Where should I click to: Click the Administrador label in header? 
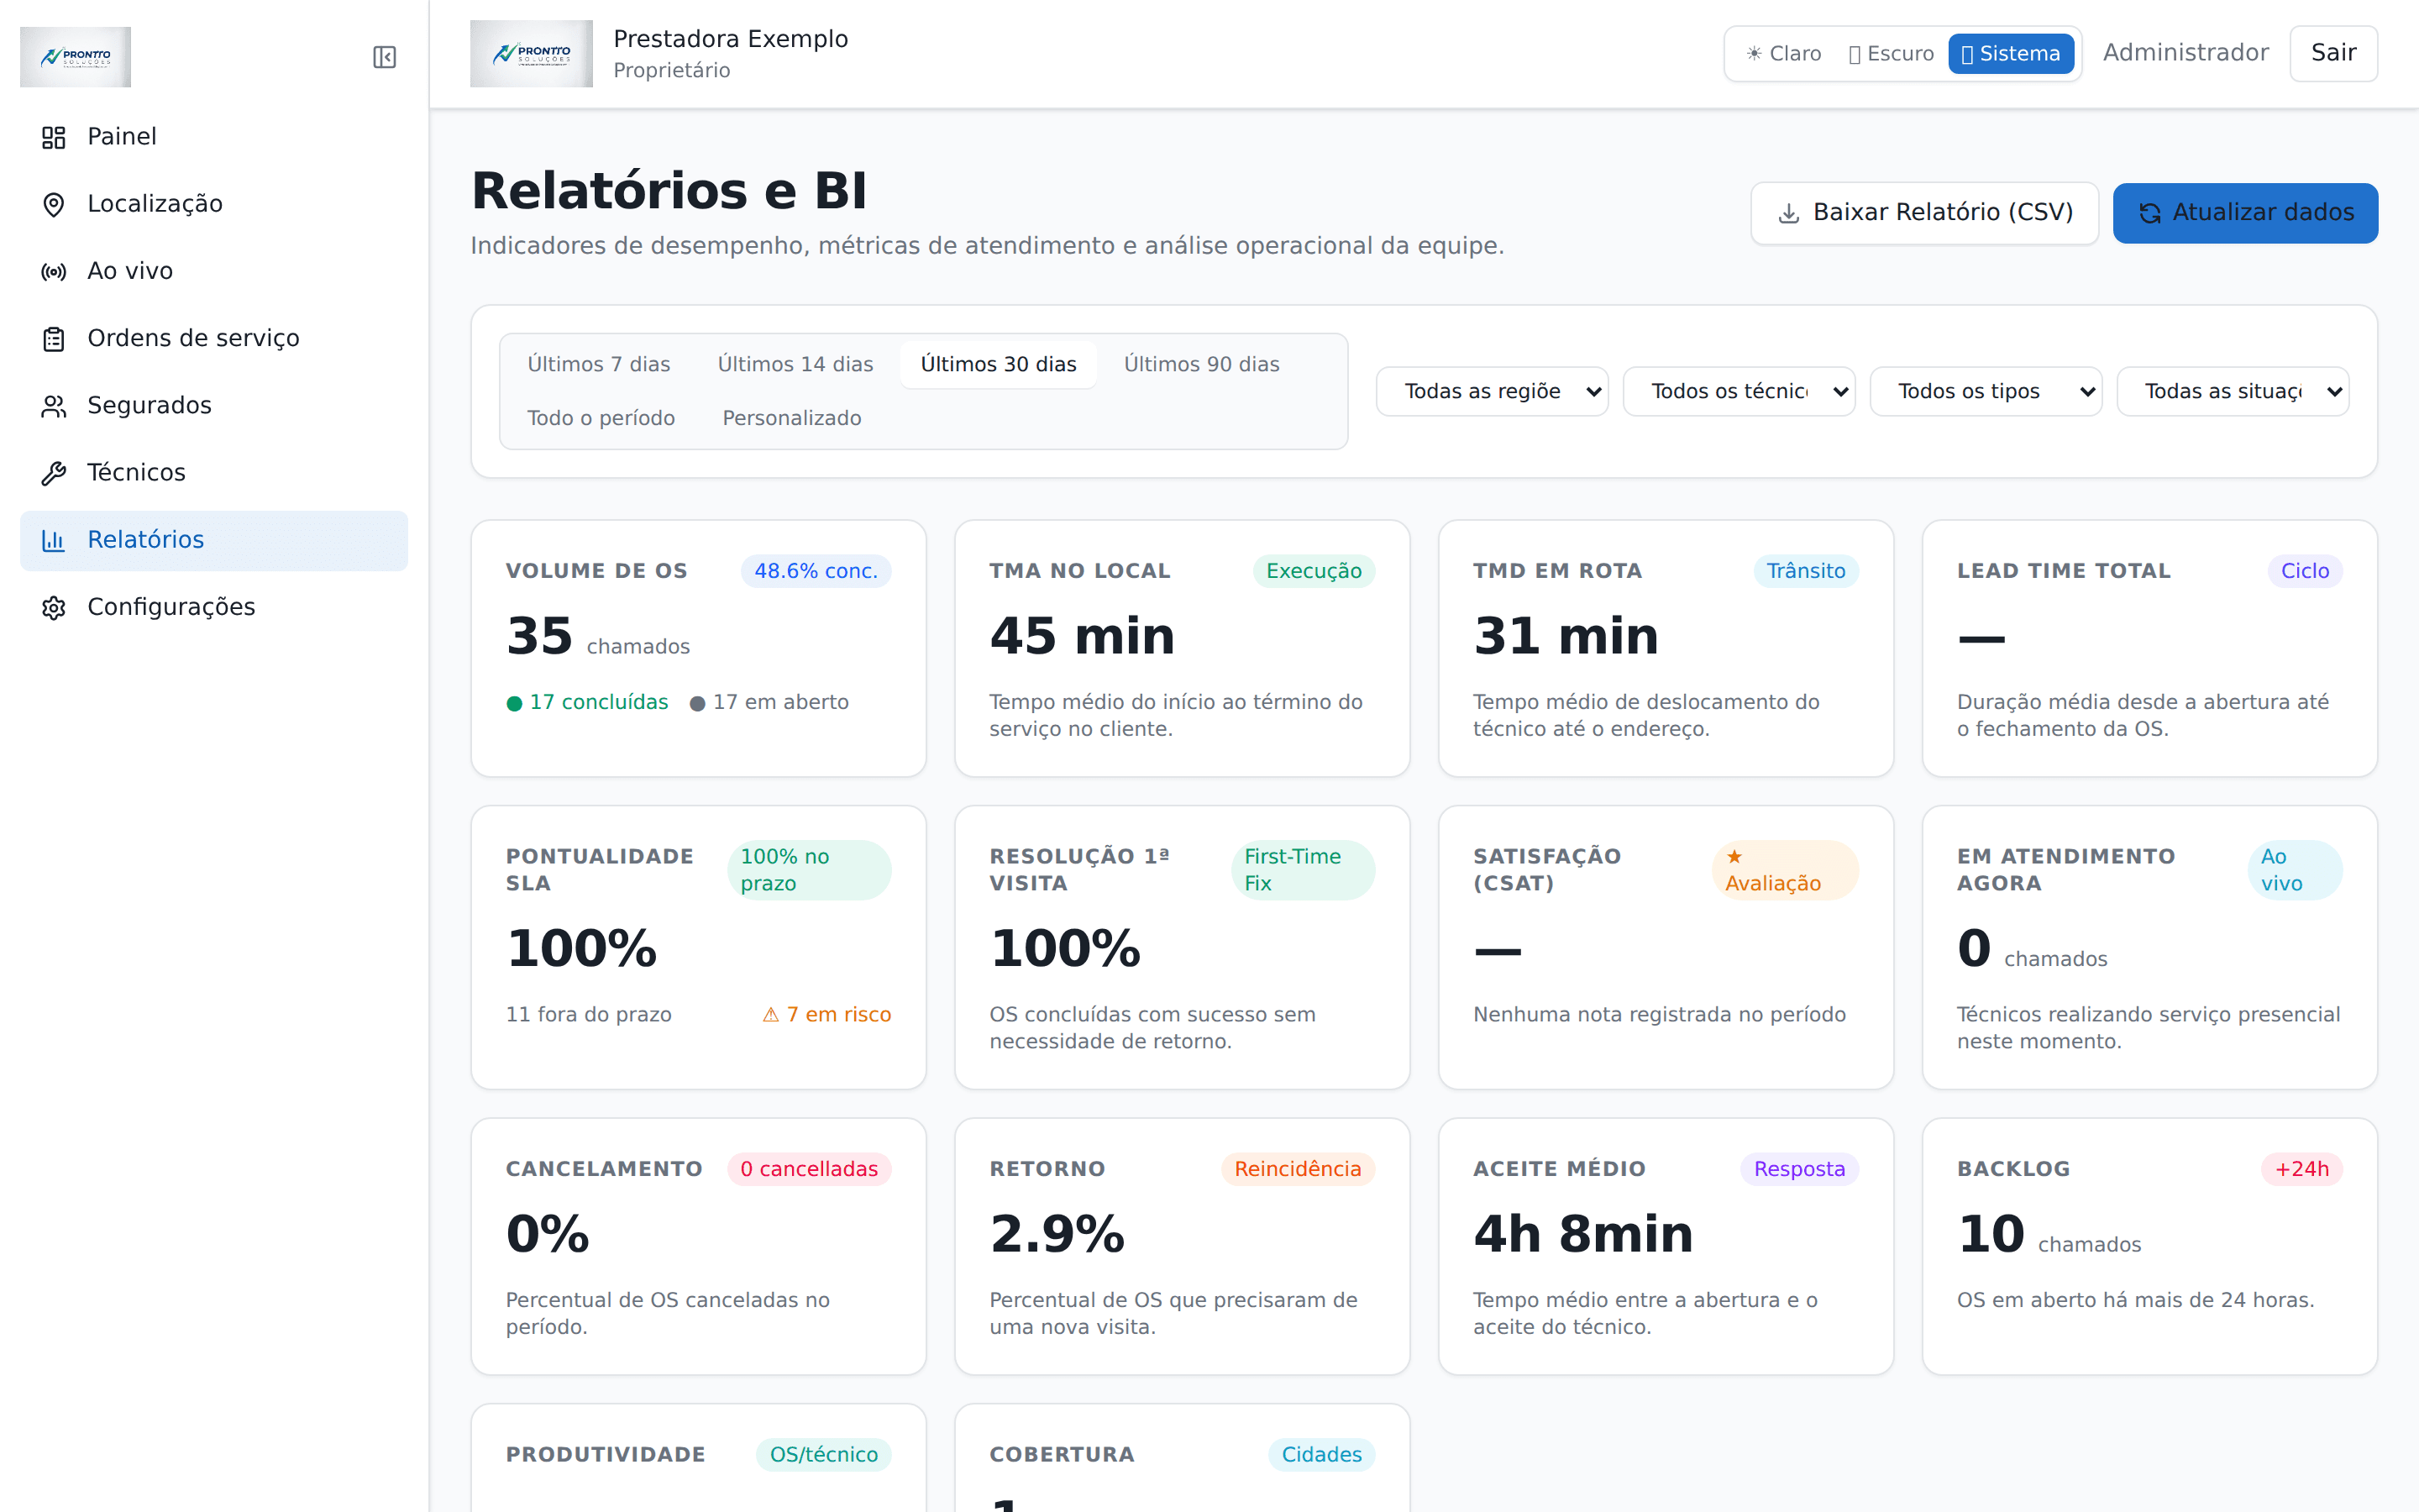point(2185,53)
